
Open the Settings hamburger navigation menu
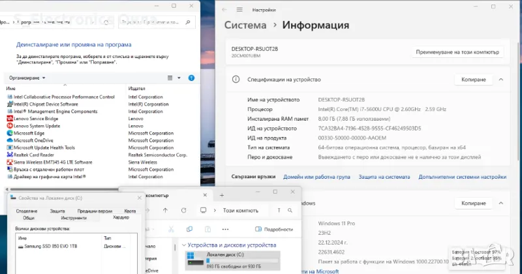point(239,8)
